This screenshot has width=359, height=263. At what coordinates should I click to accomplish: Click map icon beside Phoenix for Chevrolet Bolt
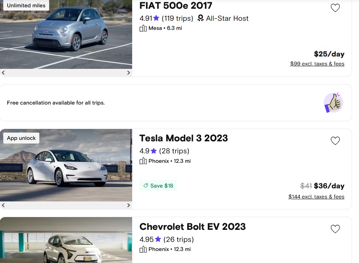pos(143,250)
